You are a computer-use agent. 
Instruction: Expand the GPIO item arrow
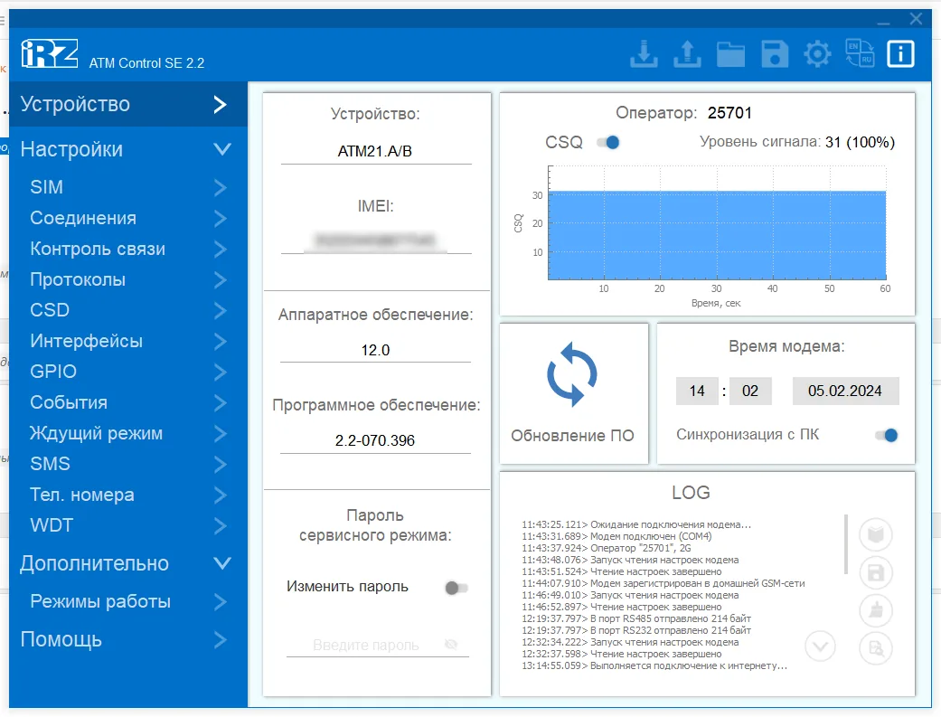[x=221, y=372]
